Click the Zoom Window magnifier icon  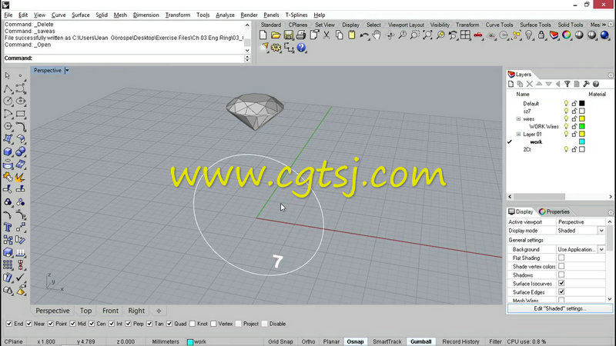click(415, 35)
